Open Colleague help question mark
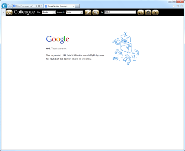 155,12
